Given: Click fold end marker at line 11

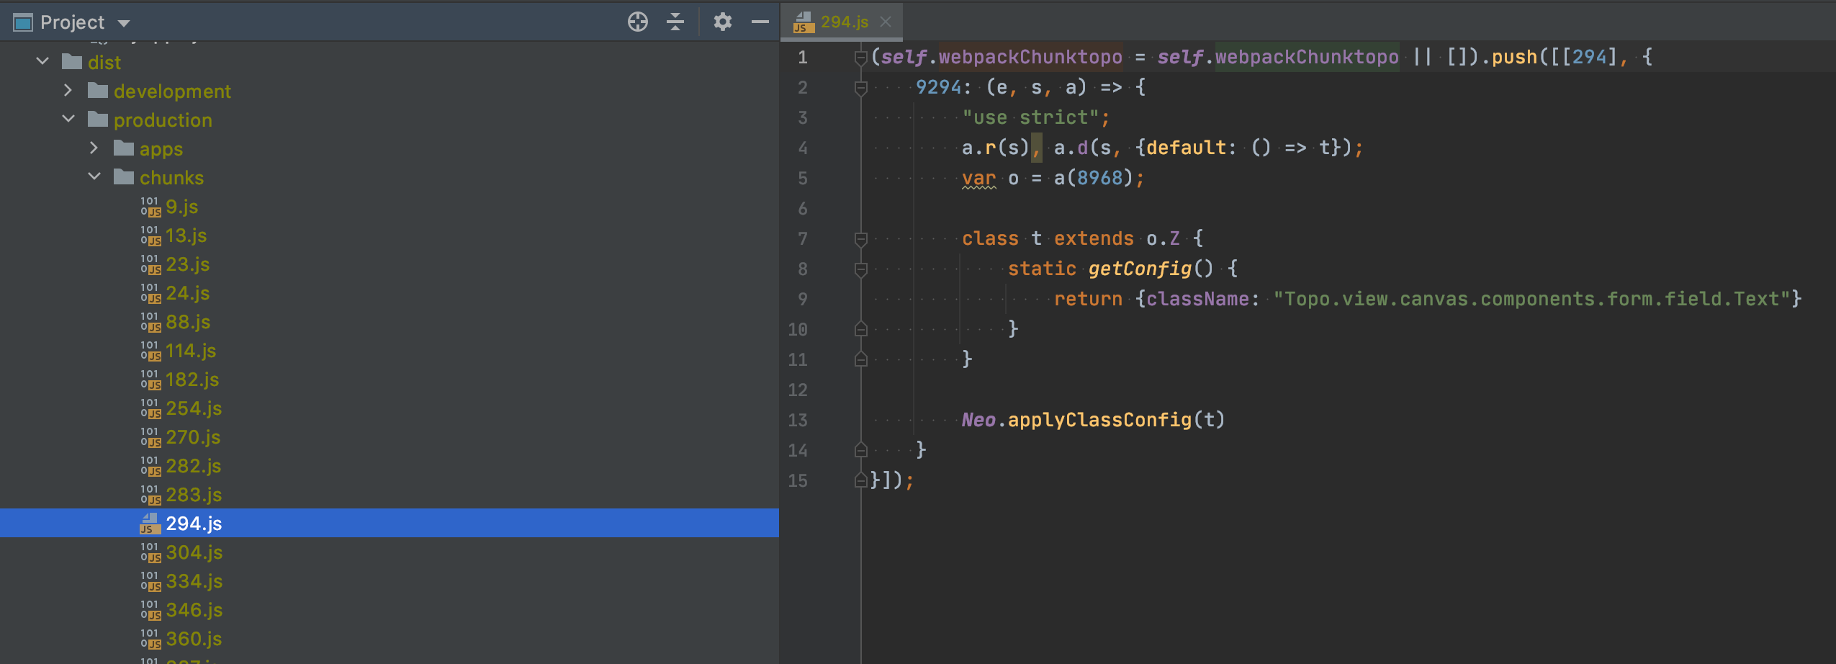Looking at the screenshot, I should (860, 359).
